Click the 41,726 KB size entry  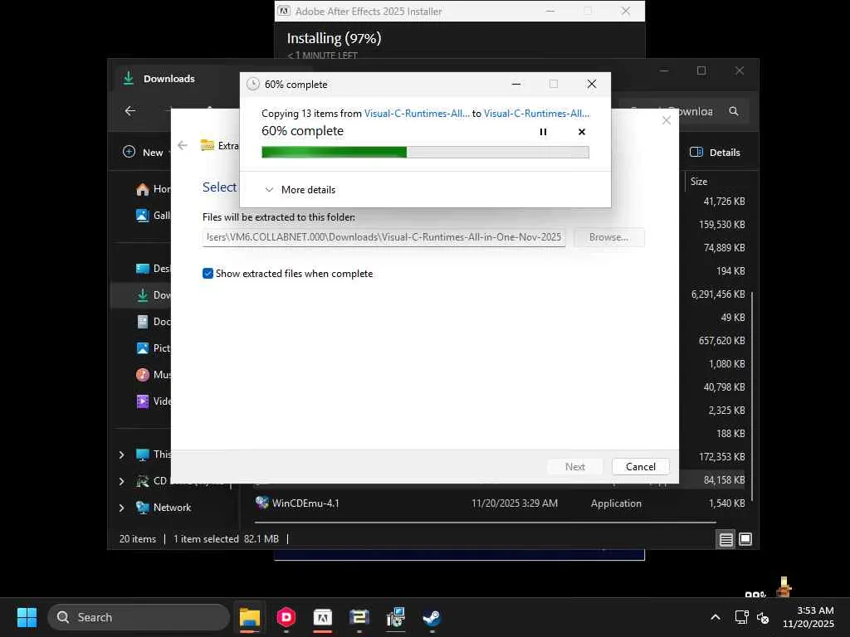coord(724,201)
